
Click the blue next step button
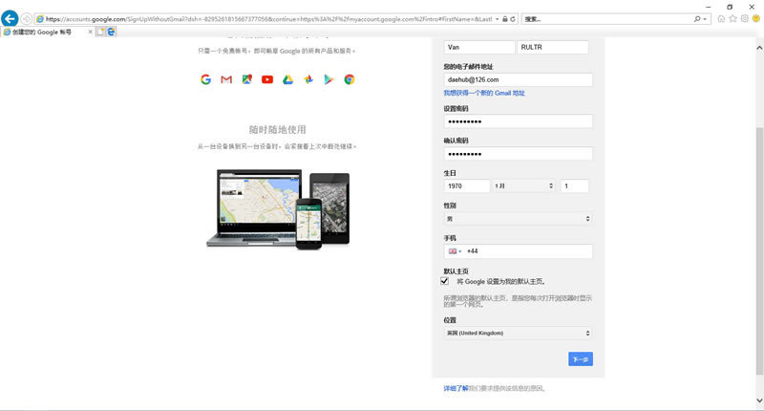(x=581, y=358)
